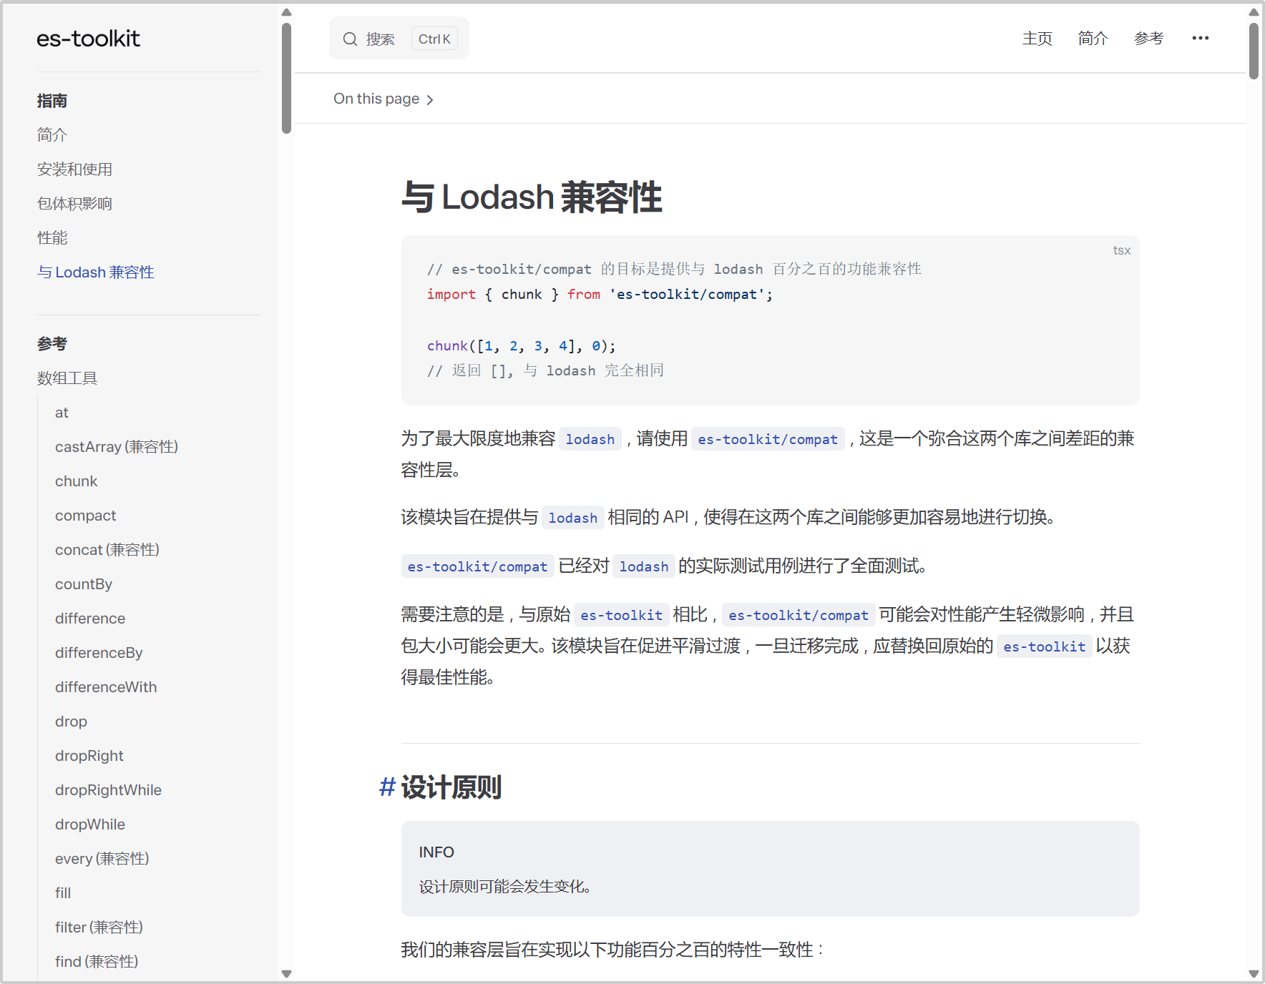Open 性能 guide page

pyautogui.click(x=52, y=237)
